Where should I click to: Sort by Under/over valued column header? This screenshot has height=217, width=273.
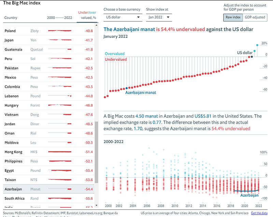pos(86,17)
